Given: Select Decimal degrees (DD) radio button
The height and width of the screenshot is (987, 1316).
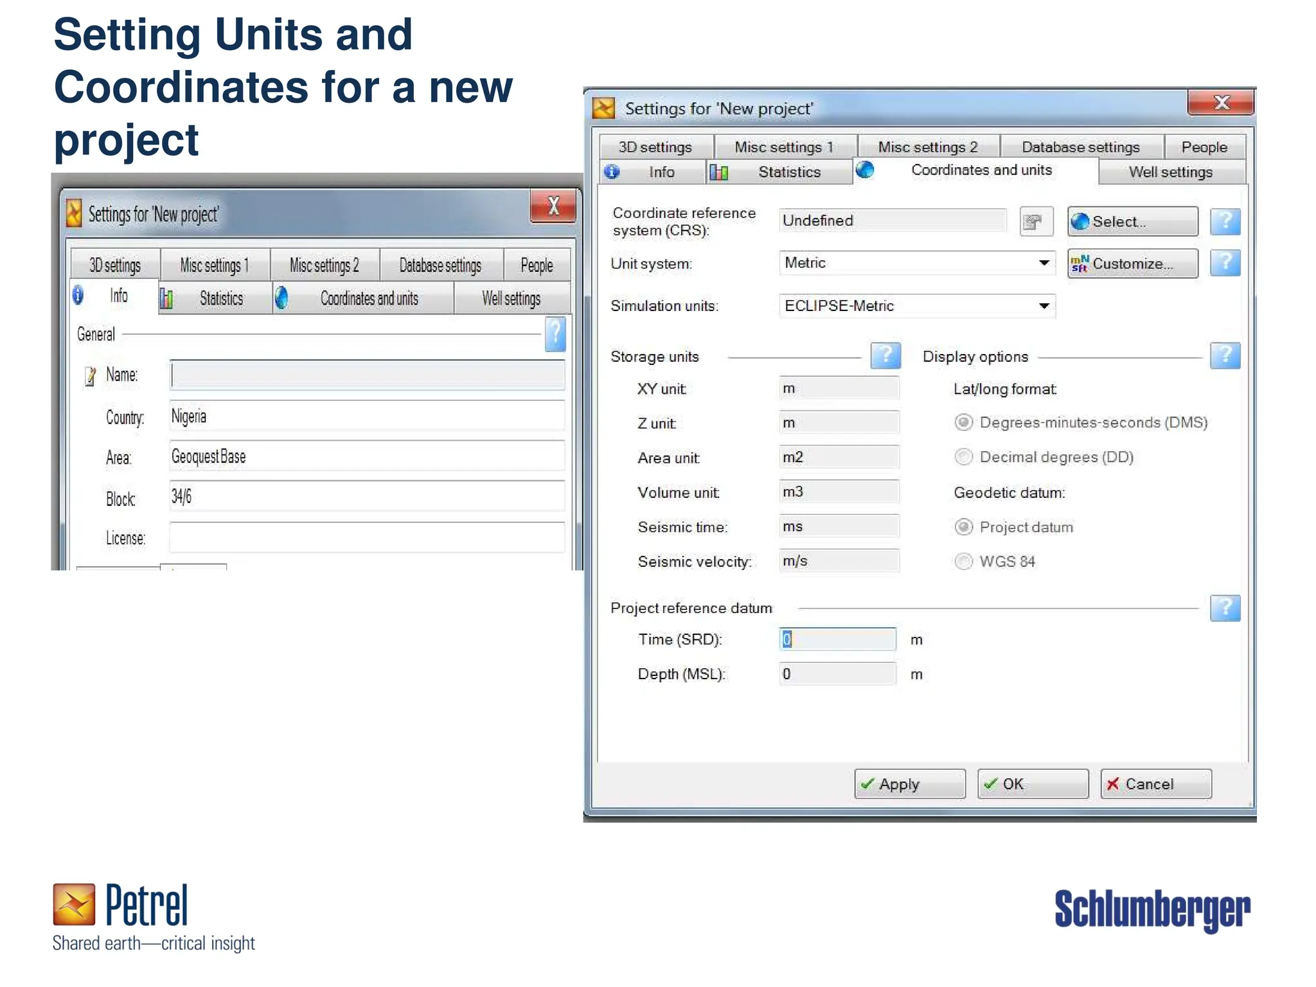Looking at the screenshot, I should 963,457.
